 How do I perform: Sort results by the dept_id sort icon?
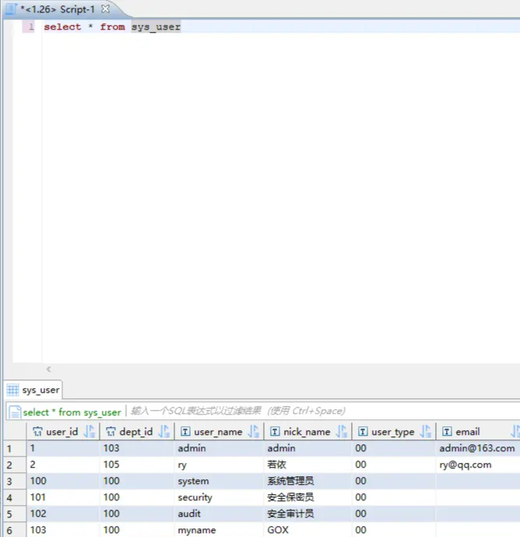[163, 431]
